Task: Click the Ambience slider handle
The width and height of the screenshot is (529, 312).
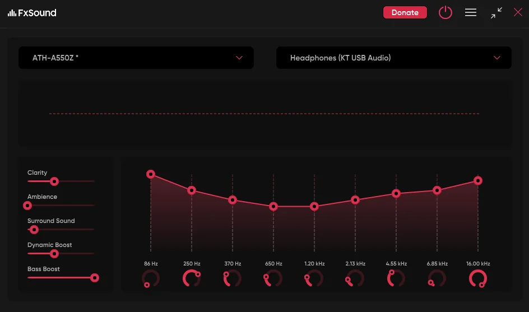Action: [x=27, y=206]
